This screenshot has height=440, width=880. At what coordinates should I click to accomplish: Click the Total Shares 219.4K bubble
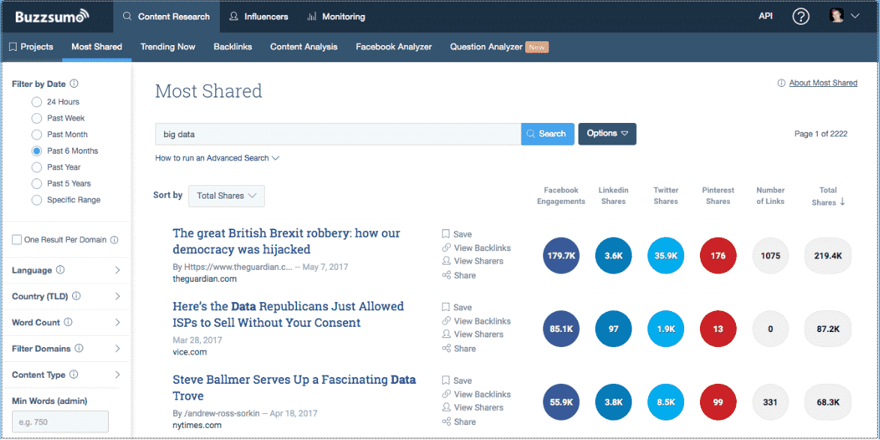click(x=827, y=256)
